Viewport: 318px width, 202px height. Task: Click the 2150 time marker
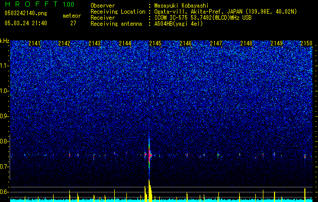306,43
